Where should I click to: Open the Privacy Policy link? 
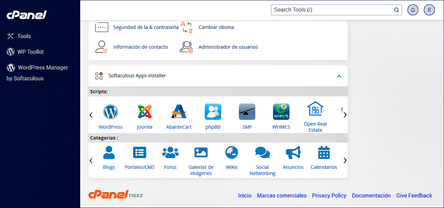pos(329,195)
